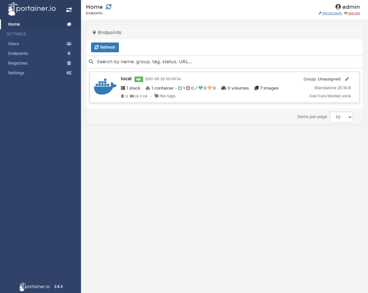The height and width of the screenshot is (293, 368).
Task: Open the Users settings page
Action: (40, 44)
